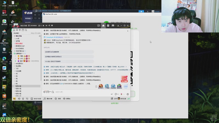Collapse the 快乐马场 root channel
The width and height of the screenshot is (219, 123).
click(x=15, y=36)
